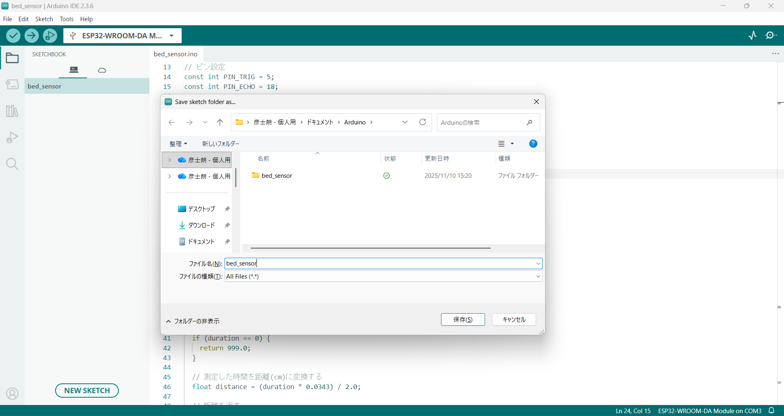This screenshot has width=784, height=416.
Task: Open ドキュメント quick access location
Action: coord(201,241)
